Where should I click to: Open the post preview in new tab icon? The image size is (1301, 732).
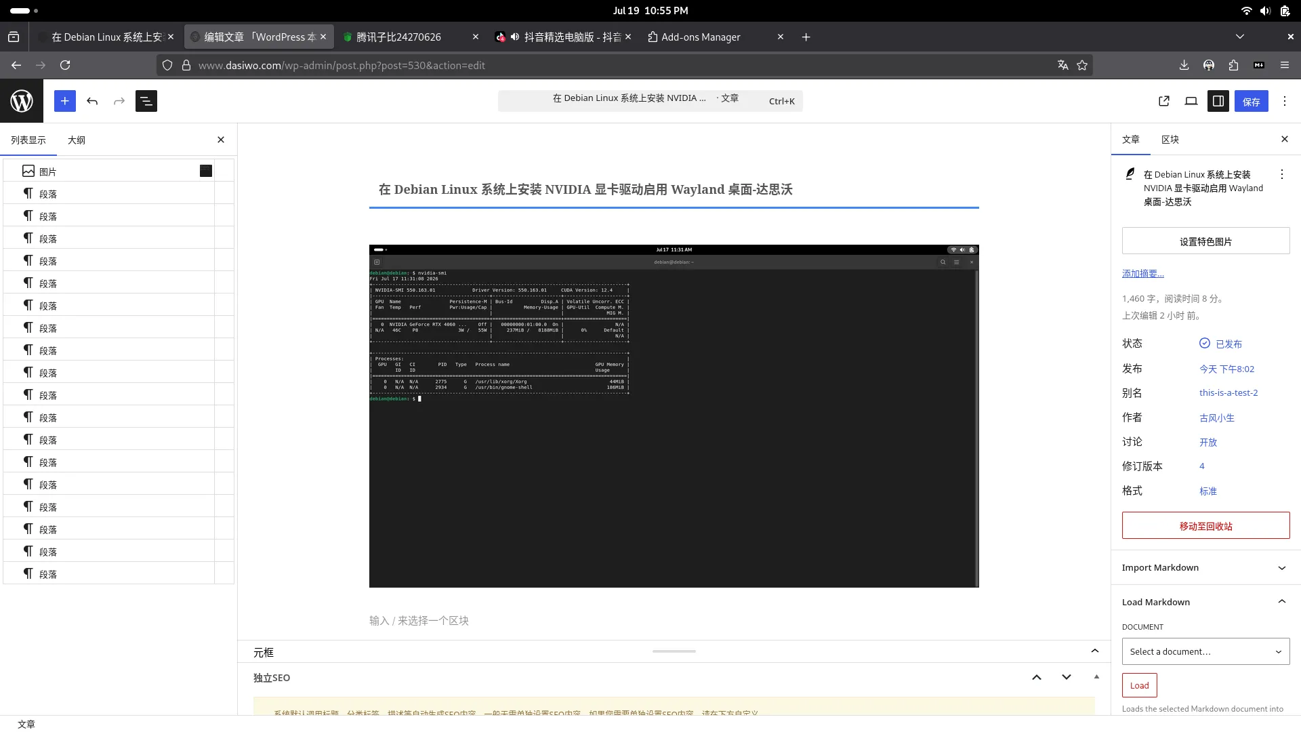pos(1164,101)
